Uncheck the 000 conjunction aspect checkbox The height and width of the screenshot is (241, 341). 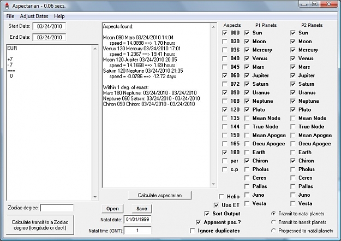point(225,33)
